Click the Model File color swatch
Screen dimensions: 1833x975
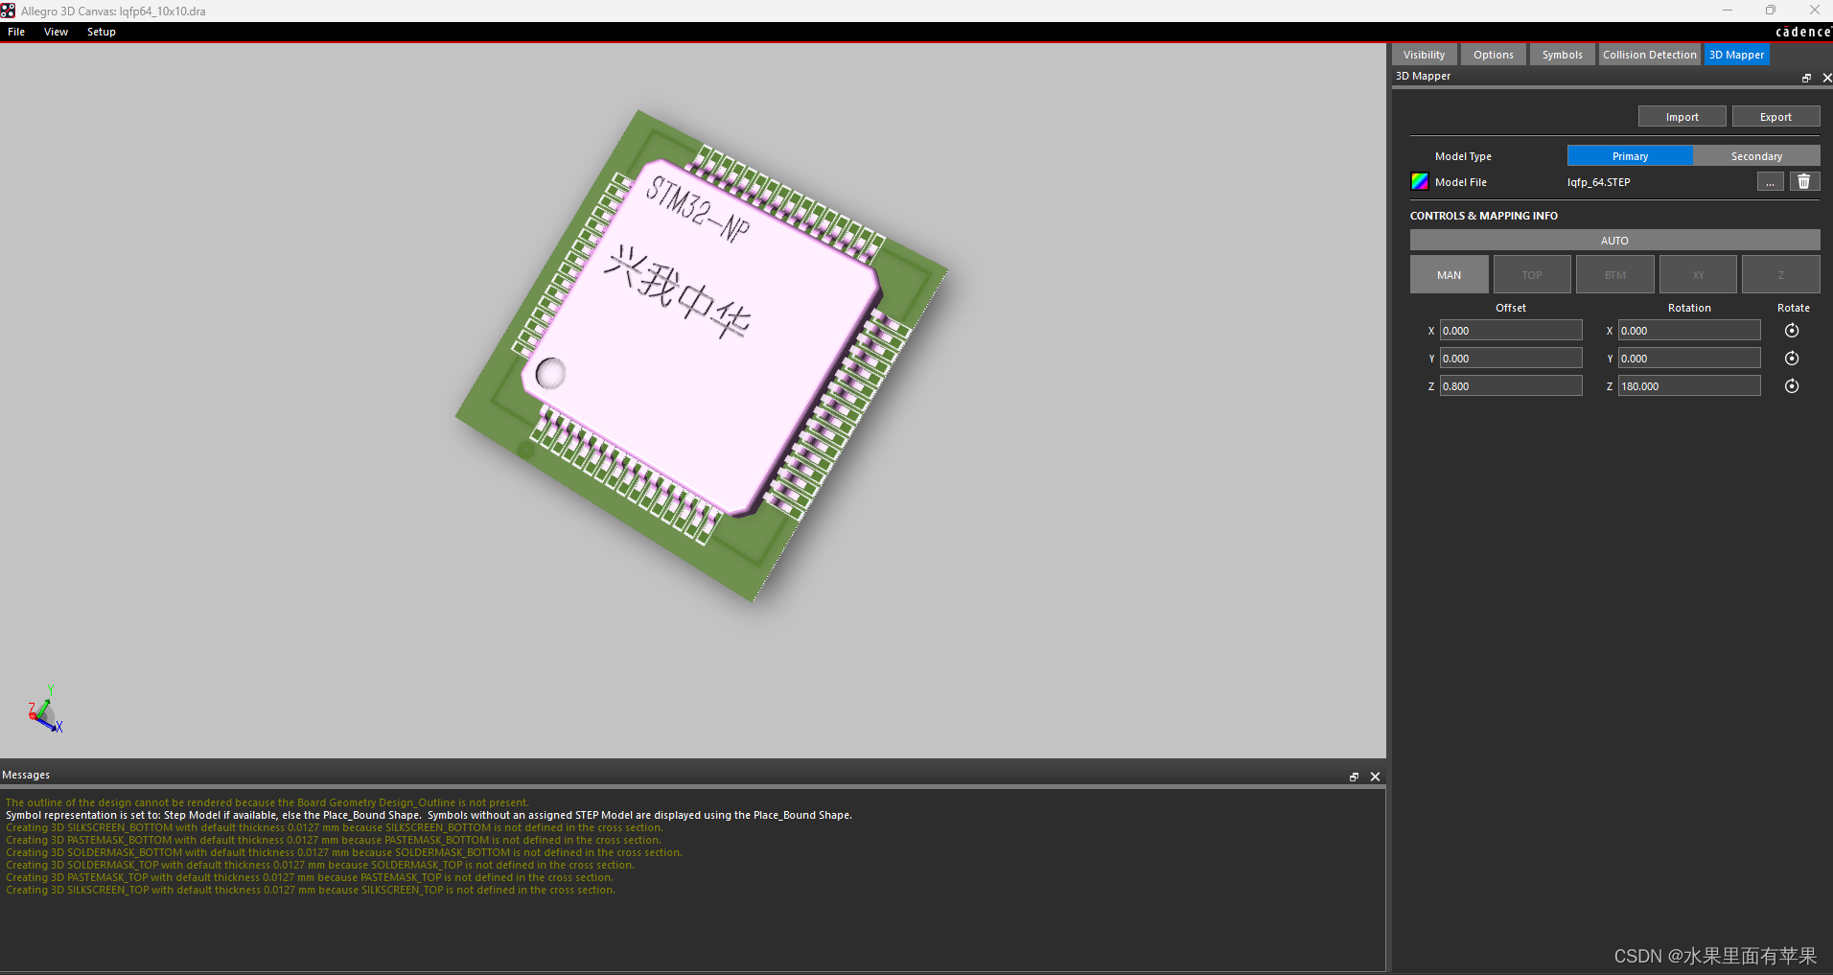1420,181
